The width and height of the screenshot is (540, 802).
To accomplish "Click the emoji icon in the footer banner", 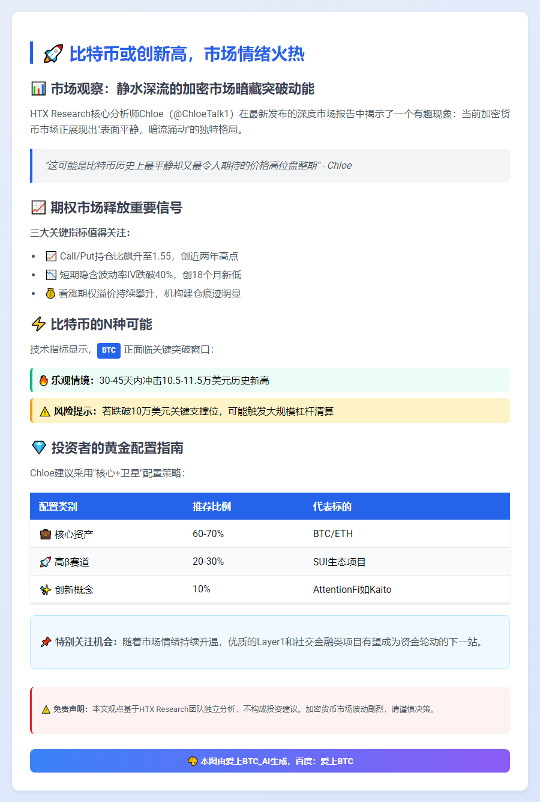I will pos(193,761).
